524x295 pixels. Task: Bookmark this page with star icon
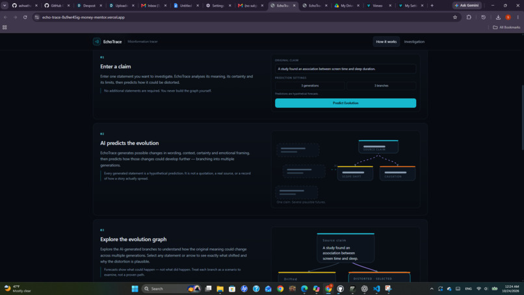click(455, 18)
